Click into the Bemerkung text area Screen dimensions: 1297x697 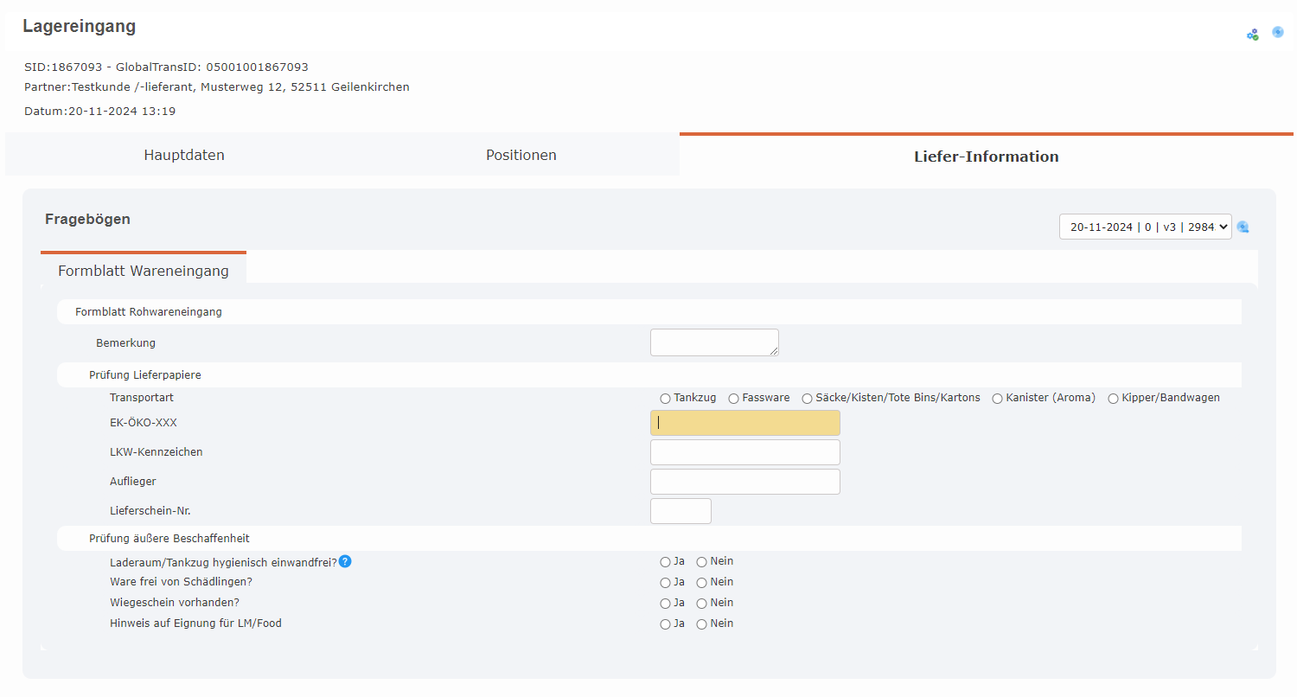point(713,342)
